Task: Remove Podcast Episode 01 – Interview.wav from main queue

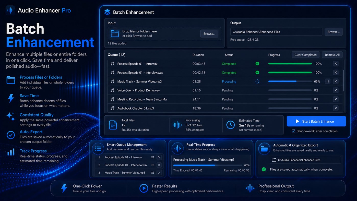Action: [x=336, y=73]
